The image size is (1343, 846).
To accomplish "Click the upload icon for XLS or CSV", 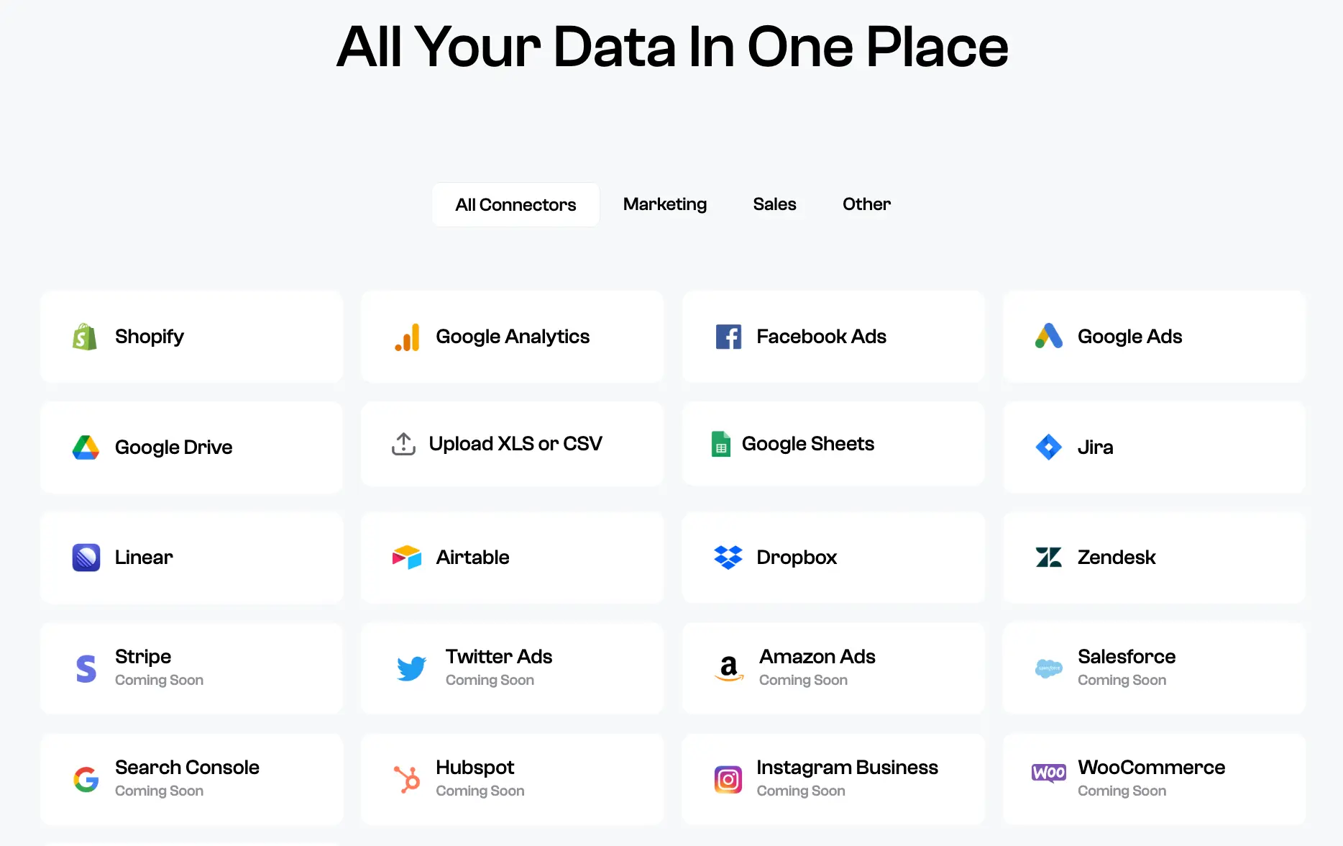I will pos(403,443).
